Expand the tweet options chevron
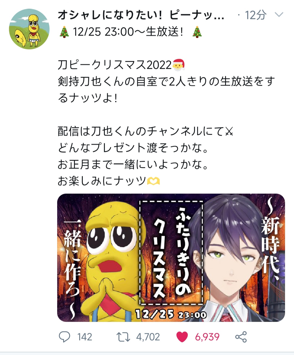Viewport: 294px width, 355px height. [279, 14]
